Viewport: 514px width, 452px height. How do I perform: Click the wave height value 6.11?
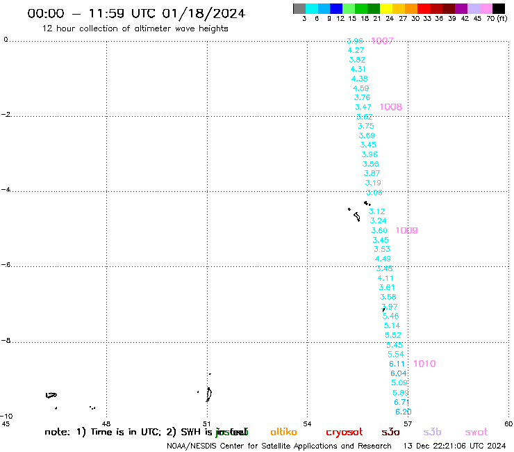click(397, 364)
